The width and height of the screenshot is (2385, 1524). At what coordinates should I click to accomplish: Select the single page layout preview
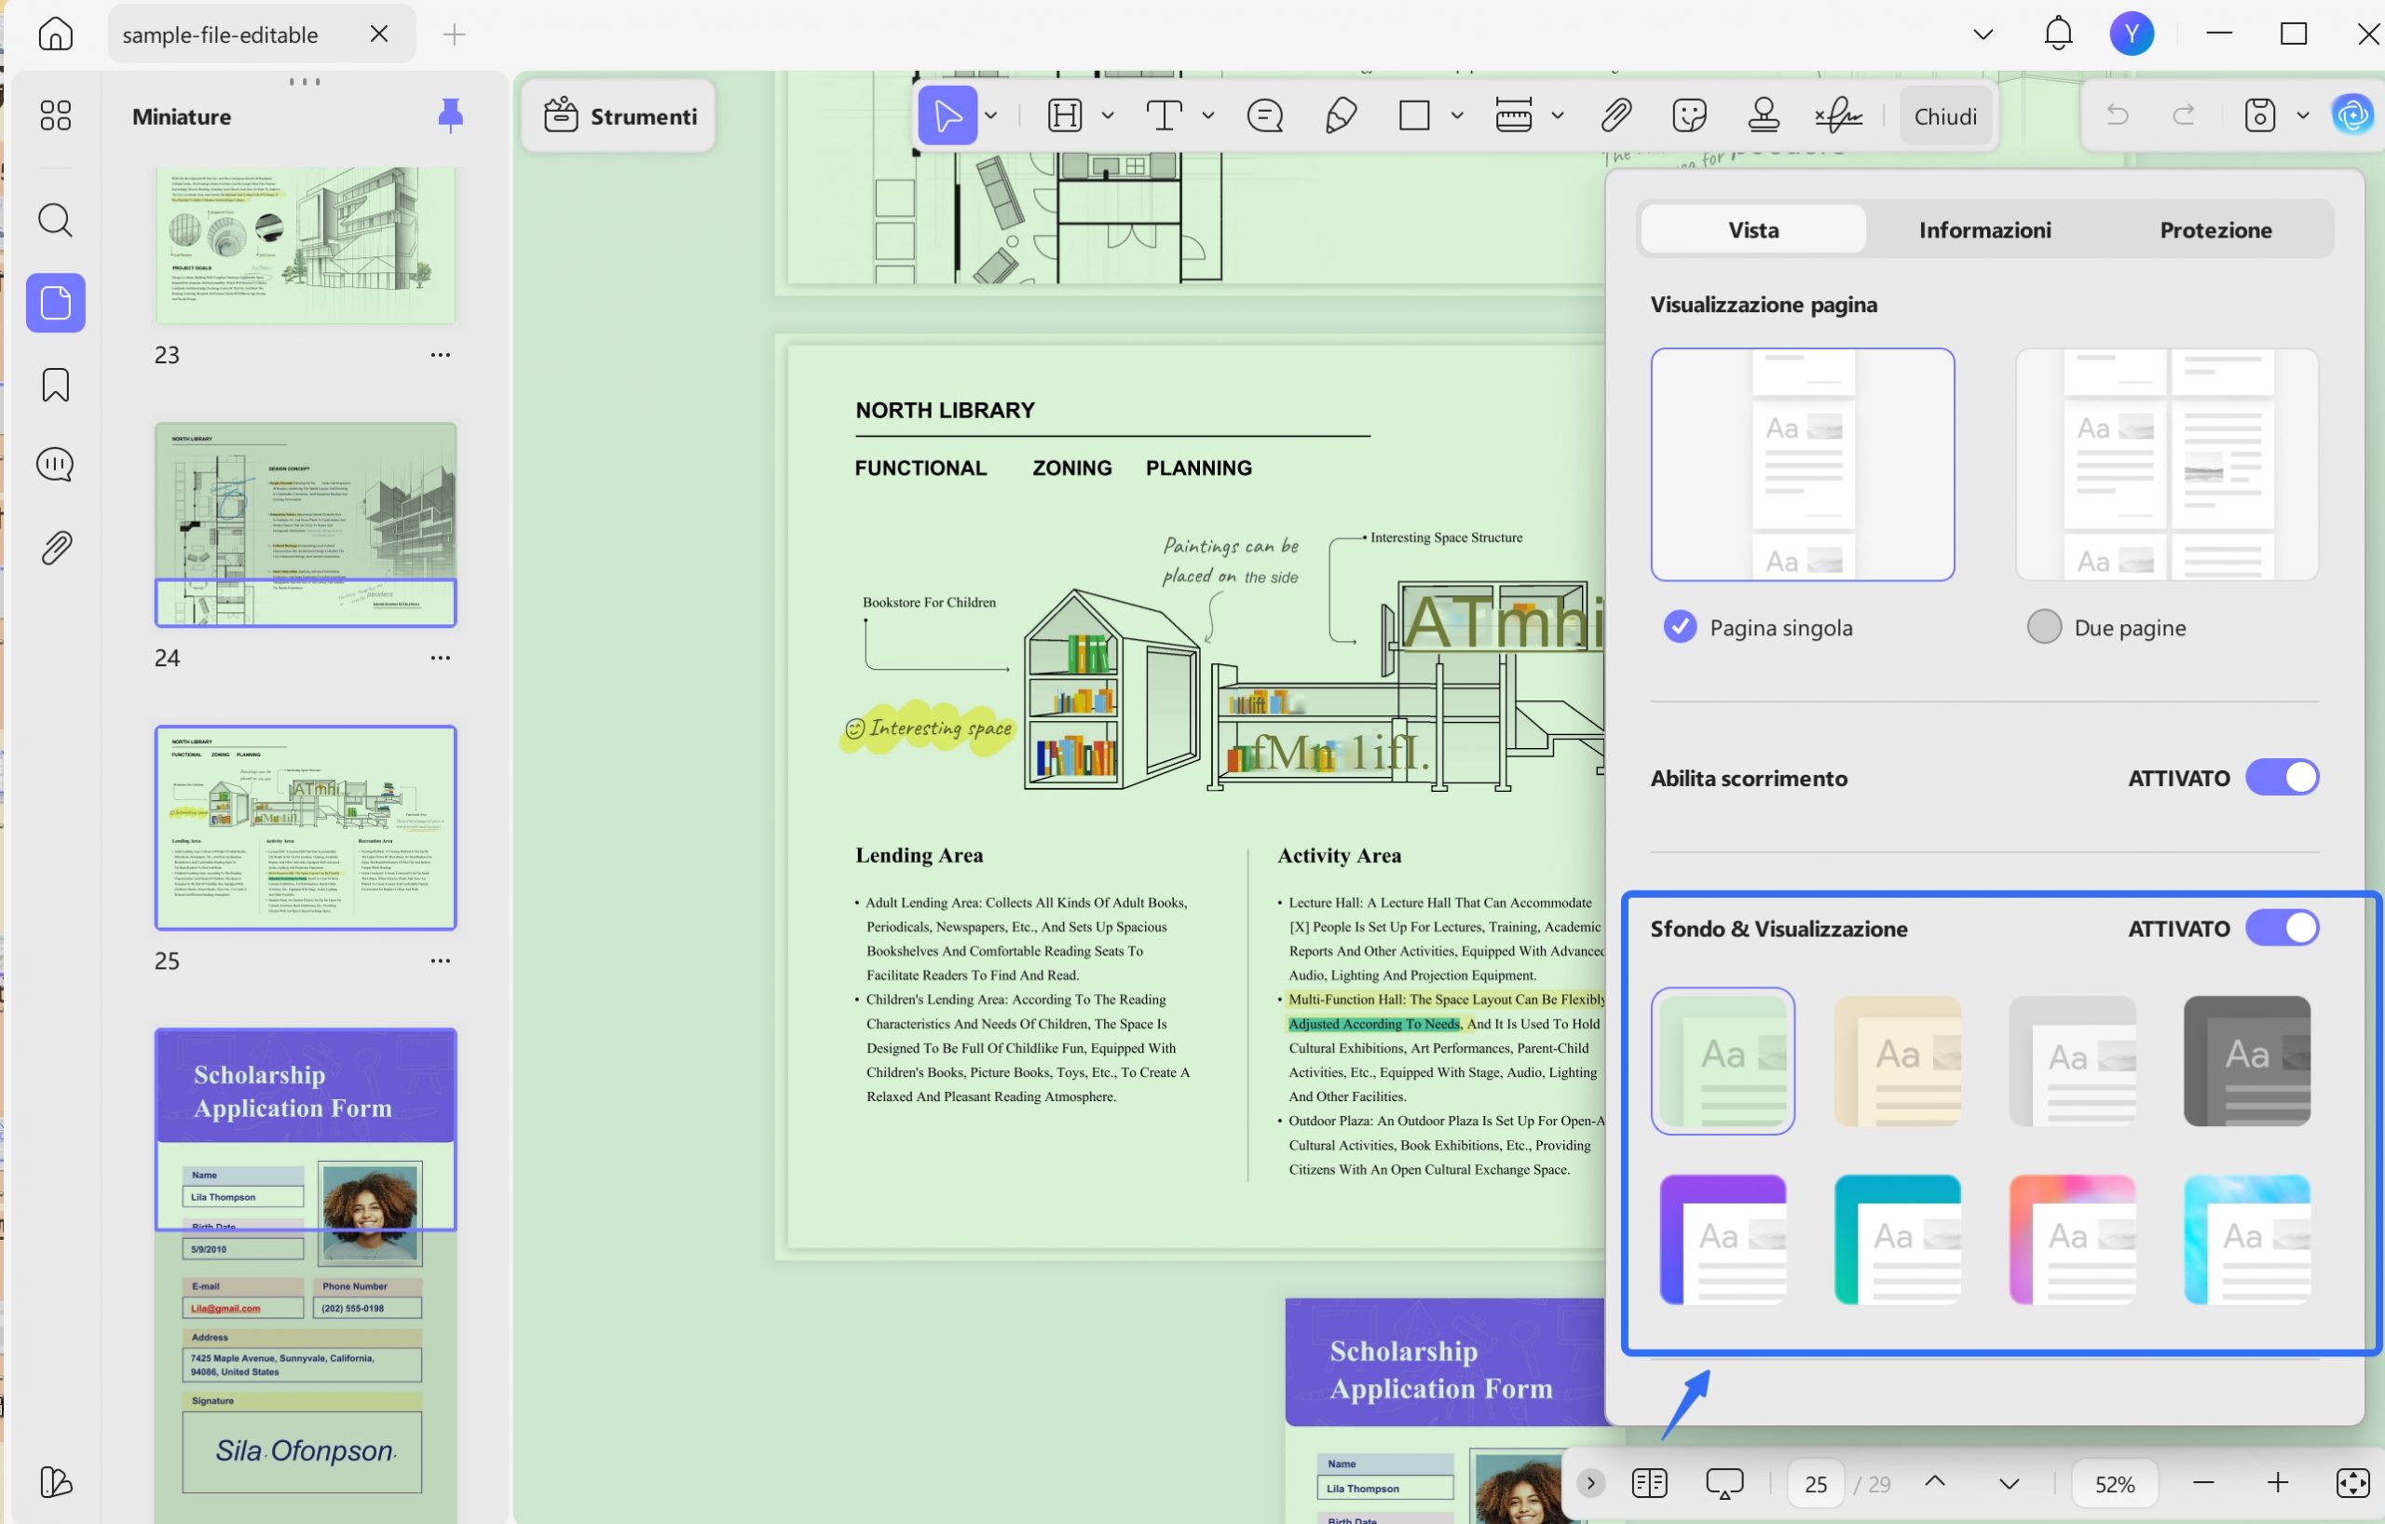point(1802,465)
